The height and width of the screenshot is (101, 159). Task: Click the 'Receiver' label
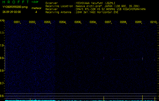click(x=52, y=9)
